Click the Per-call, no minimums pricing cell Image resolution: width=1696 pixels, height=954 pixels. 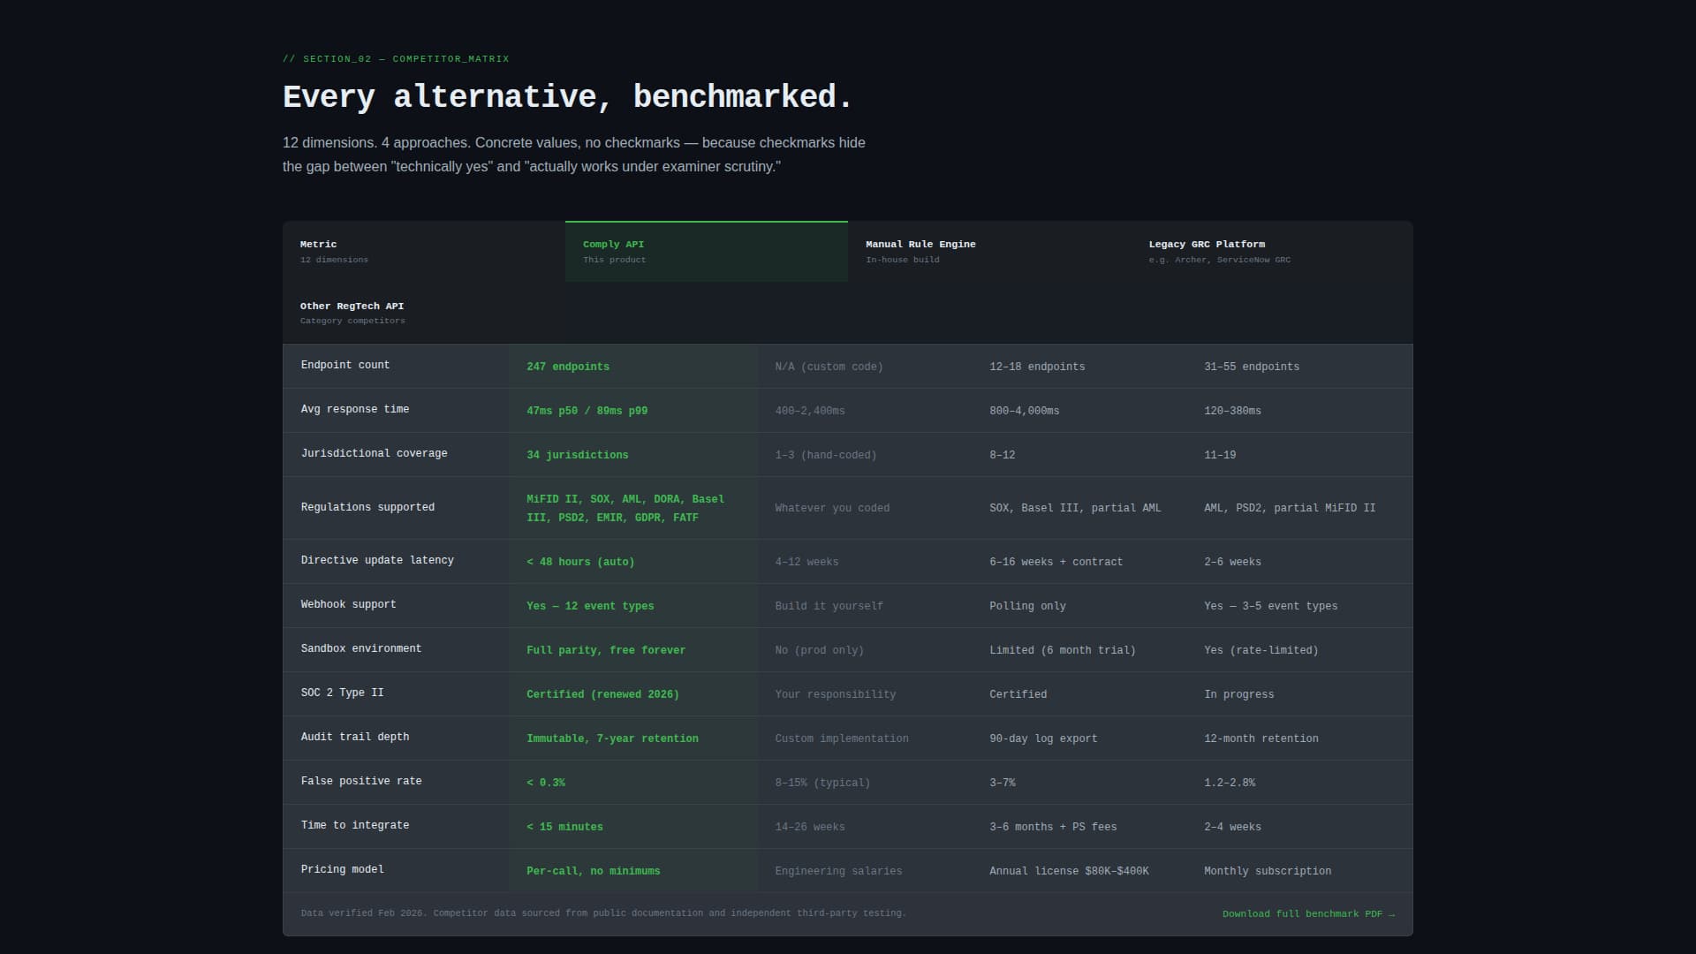click(x=593, y=870)
